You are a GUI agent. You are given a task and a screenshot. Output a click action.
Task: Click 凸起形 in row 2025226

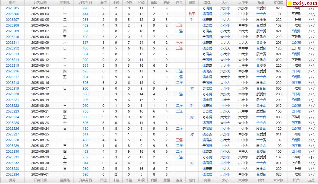tap(296, 128)
